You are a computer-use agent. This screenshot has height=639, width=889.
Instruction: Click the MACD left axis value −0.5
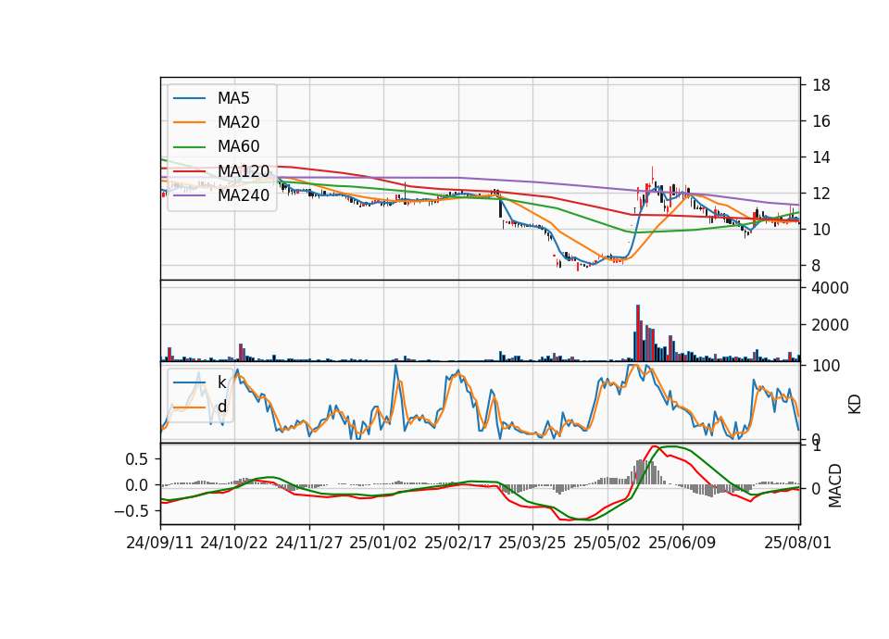click(x=131, y=511)
